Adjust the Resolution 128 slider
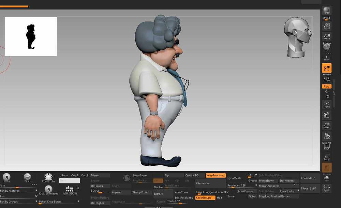 [x=242, y=186]
